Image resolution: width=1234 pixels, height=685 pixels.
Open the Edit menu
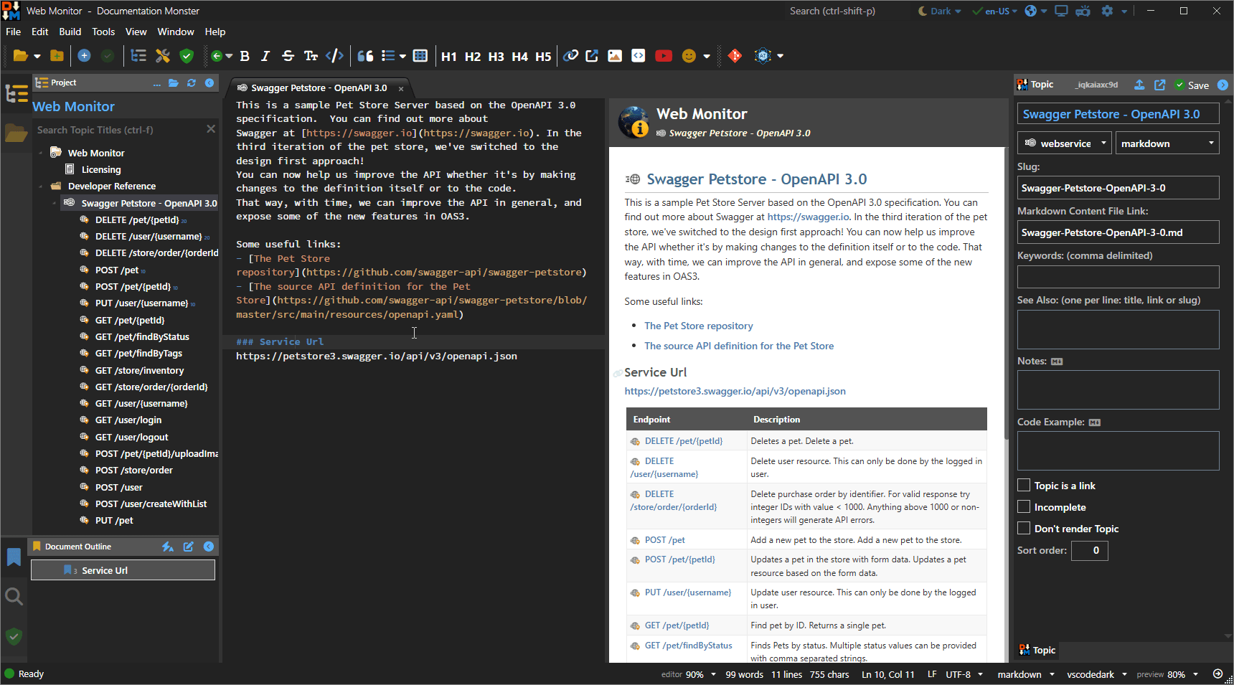pyautogui.click(x=40, y=32)
